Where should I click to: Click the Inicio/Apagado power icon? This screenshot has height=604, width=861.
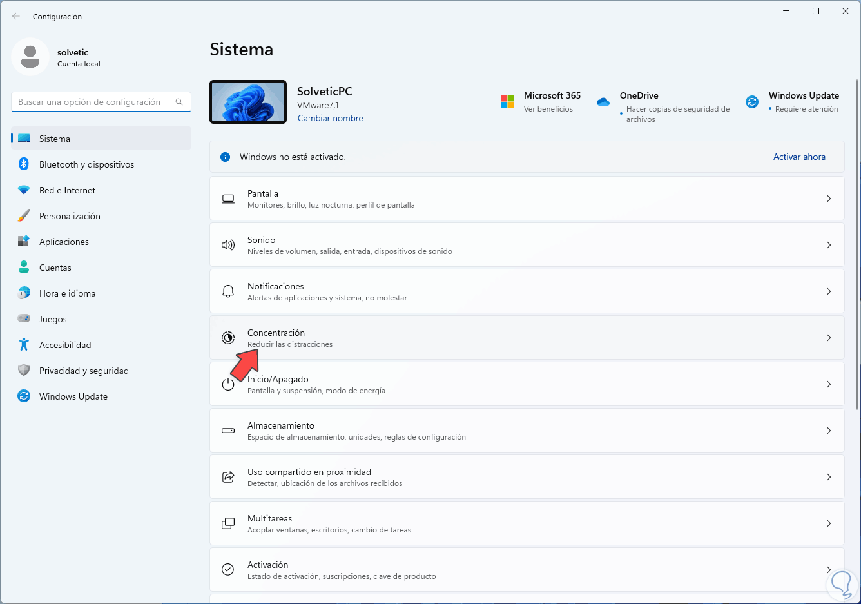[228, 384]
